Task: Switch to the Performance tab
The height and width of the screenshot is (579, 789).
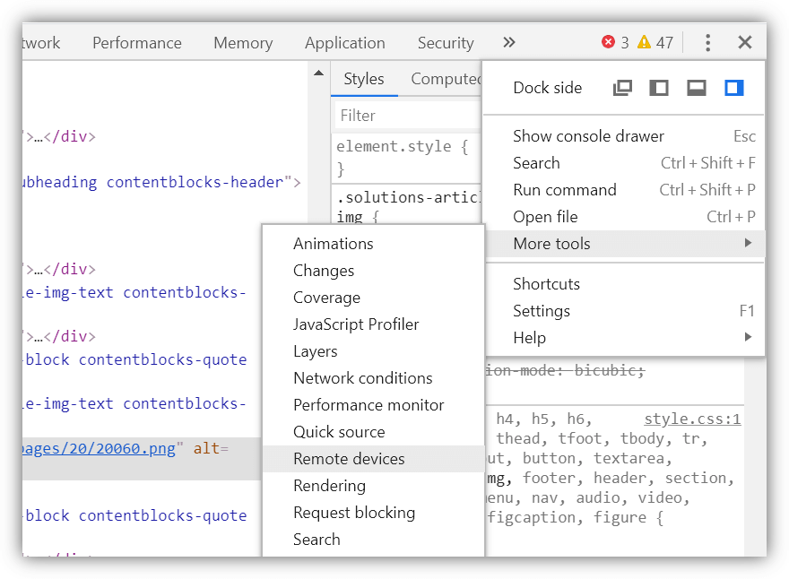Action: click(x=136, y=43)
